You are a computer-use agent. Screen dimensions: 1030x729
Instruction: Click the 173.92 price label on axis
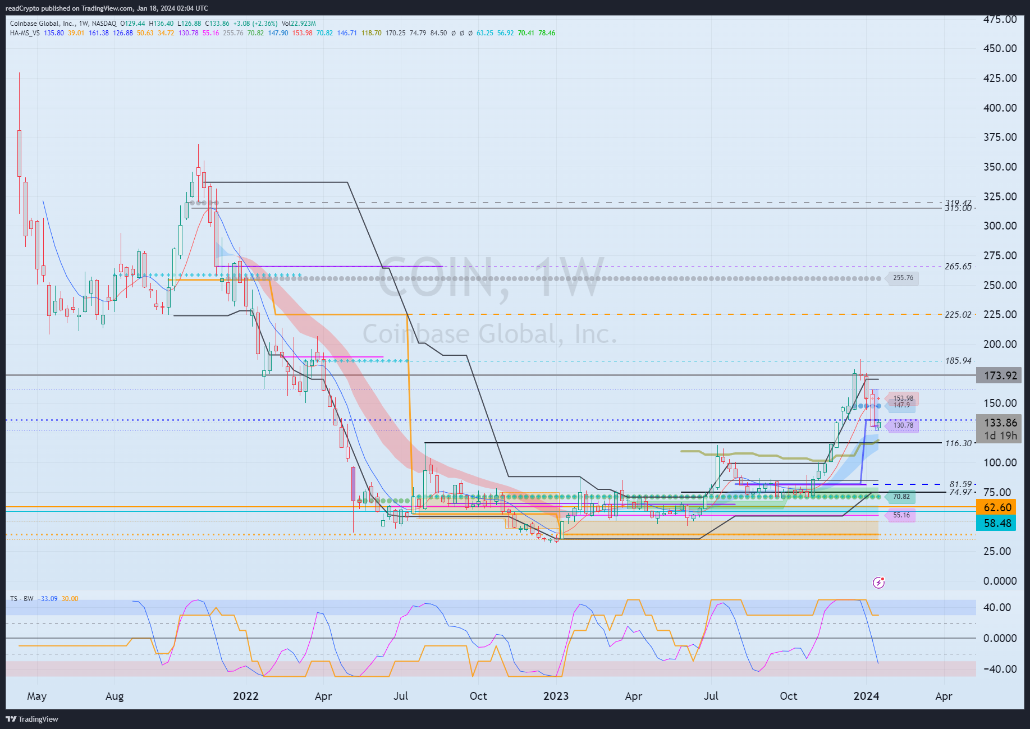click(x=1000, y=375)
